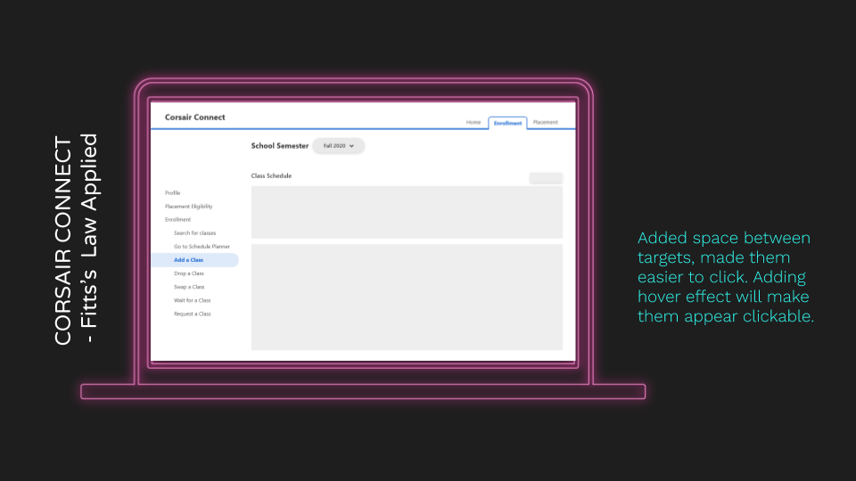Select the Enrollment tab
This screenshot has width=856, height=481.
point(507,123)
